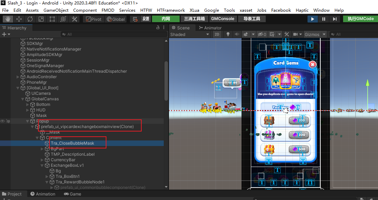Collapse the ExchangeBoxLv1 object
Viewport: 378px width, 200px height.
[42, 165]
